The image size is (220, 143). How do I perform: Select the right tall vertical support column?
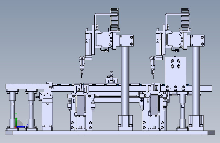(x=196, y=81)
